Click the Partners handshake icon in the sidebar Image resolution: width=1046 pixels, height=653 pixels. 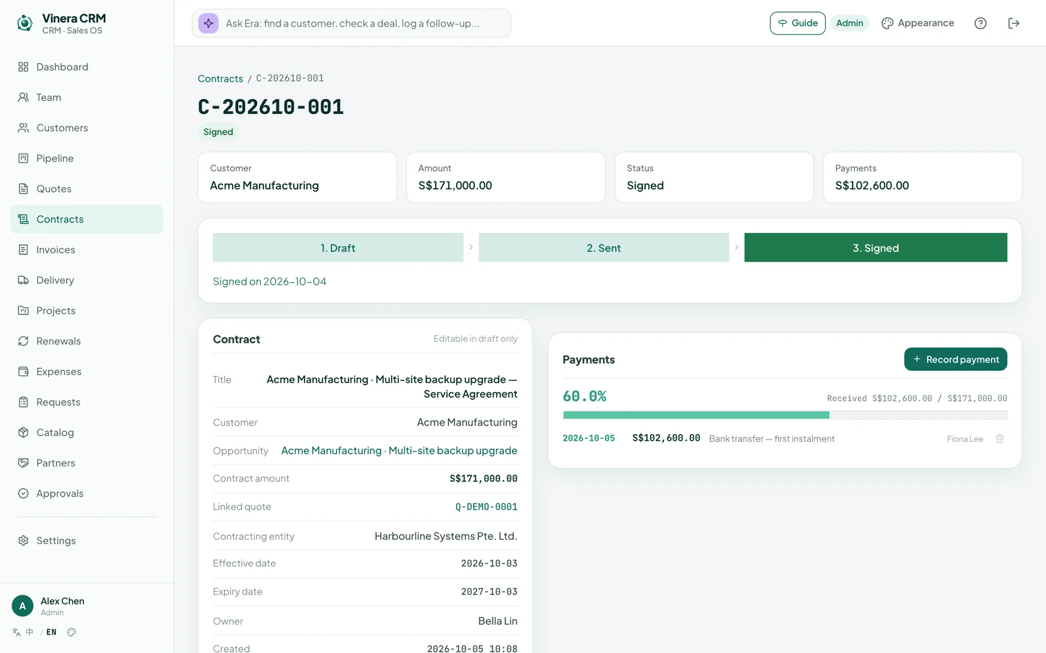coord(23,463)
